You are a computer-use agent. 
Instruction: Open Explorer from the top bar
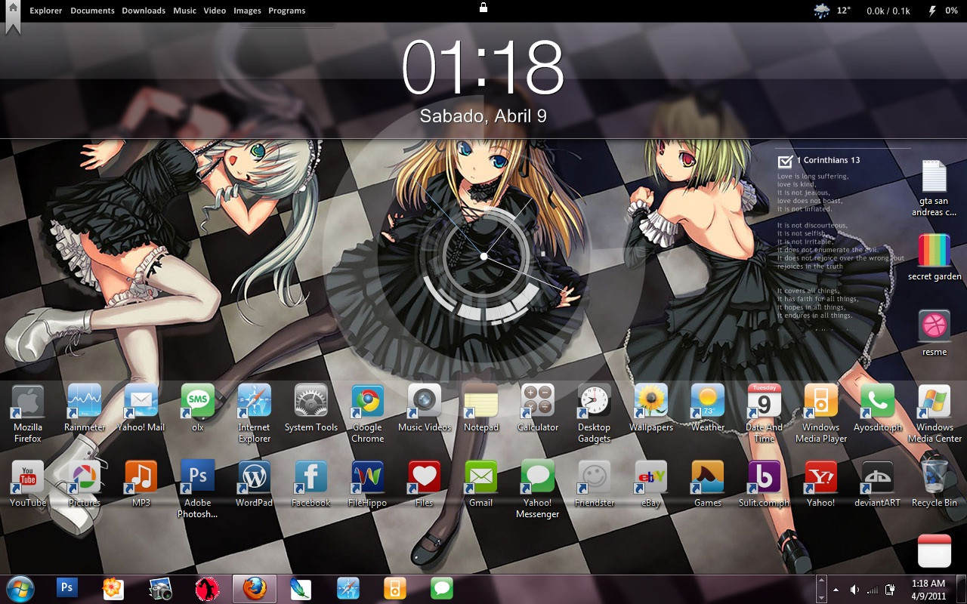(46, 11)
